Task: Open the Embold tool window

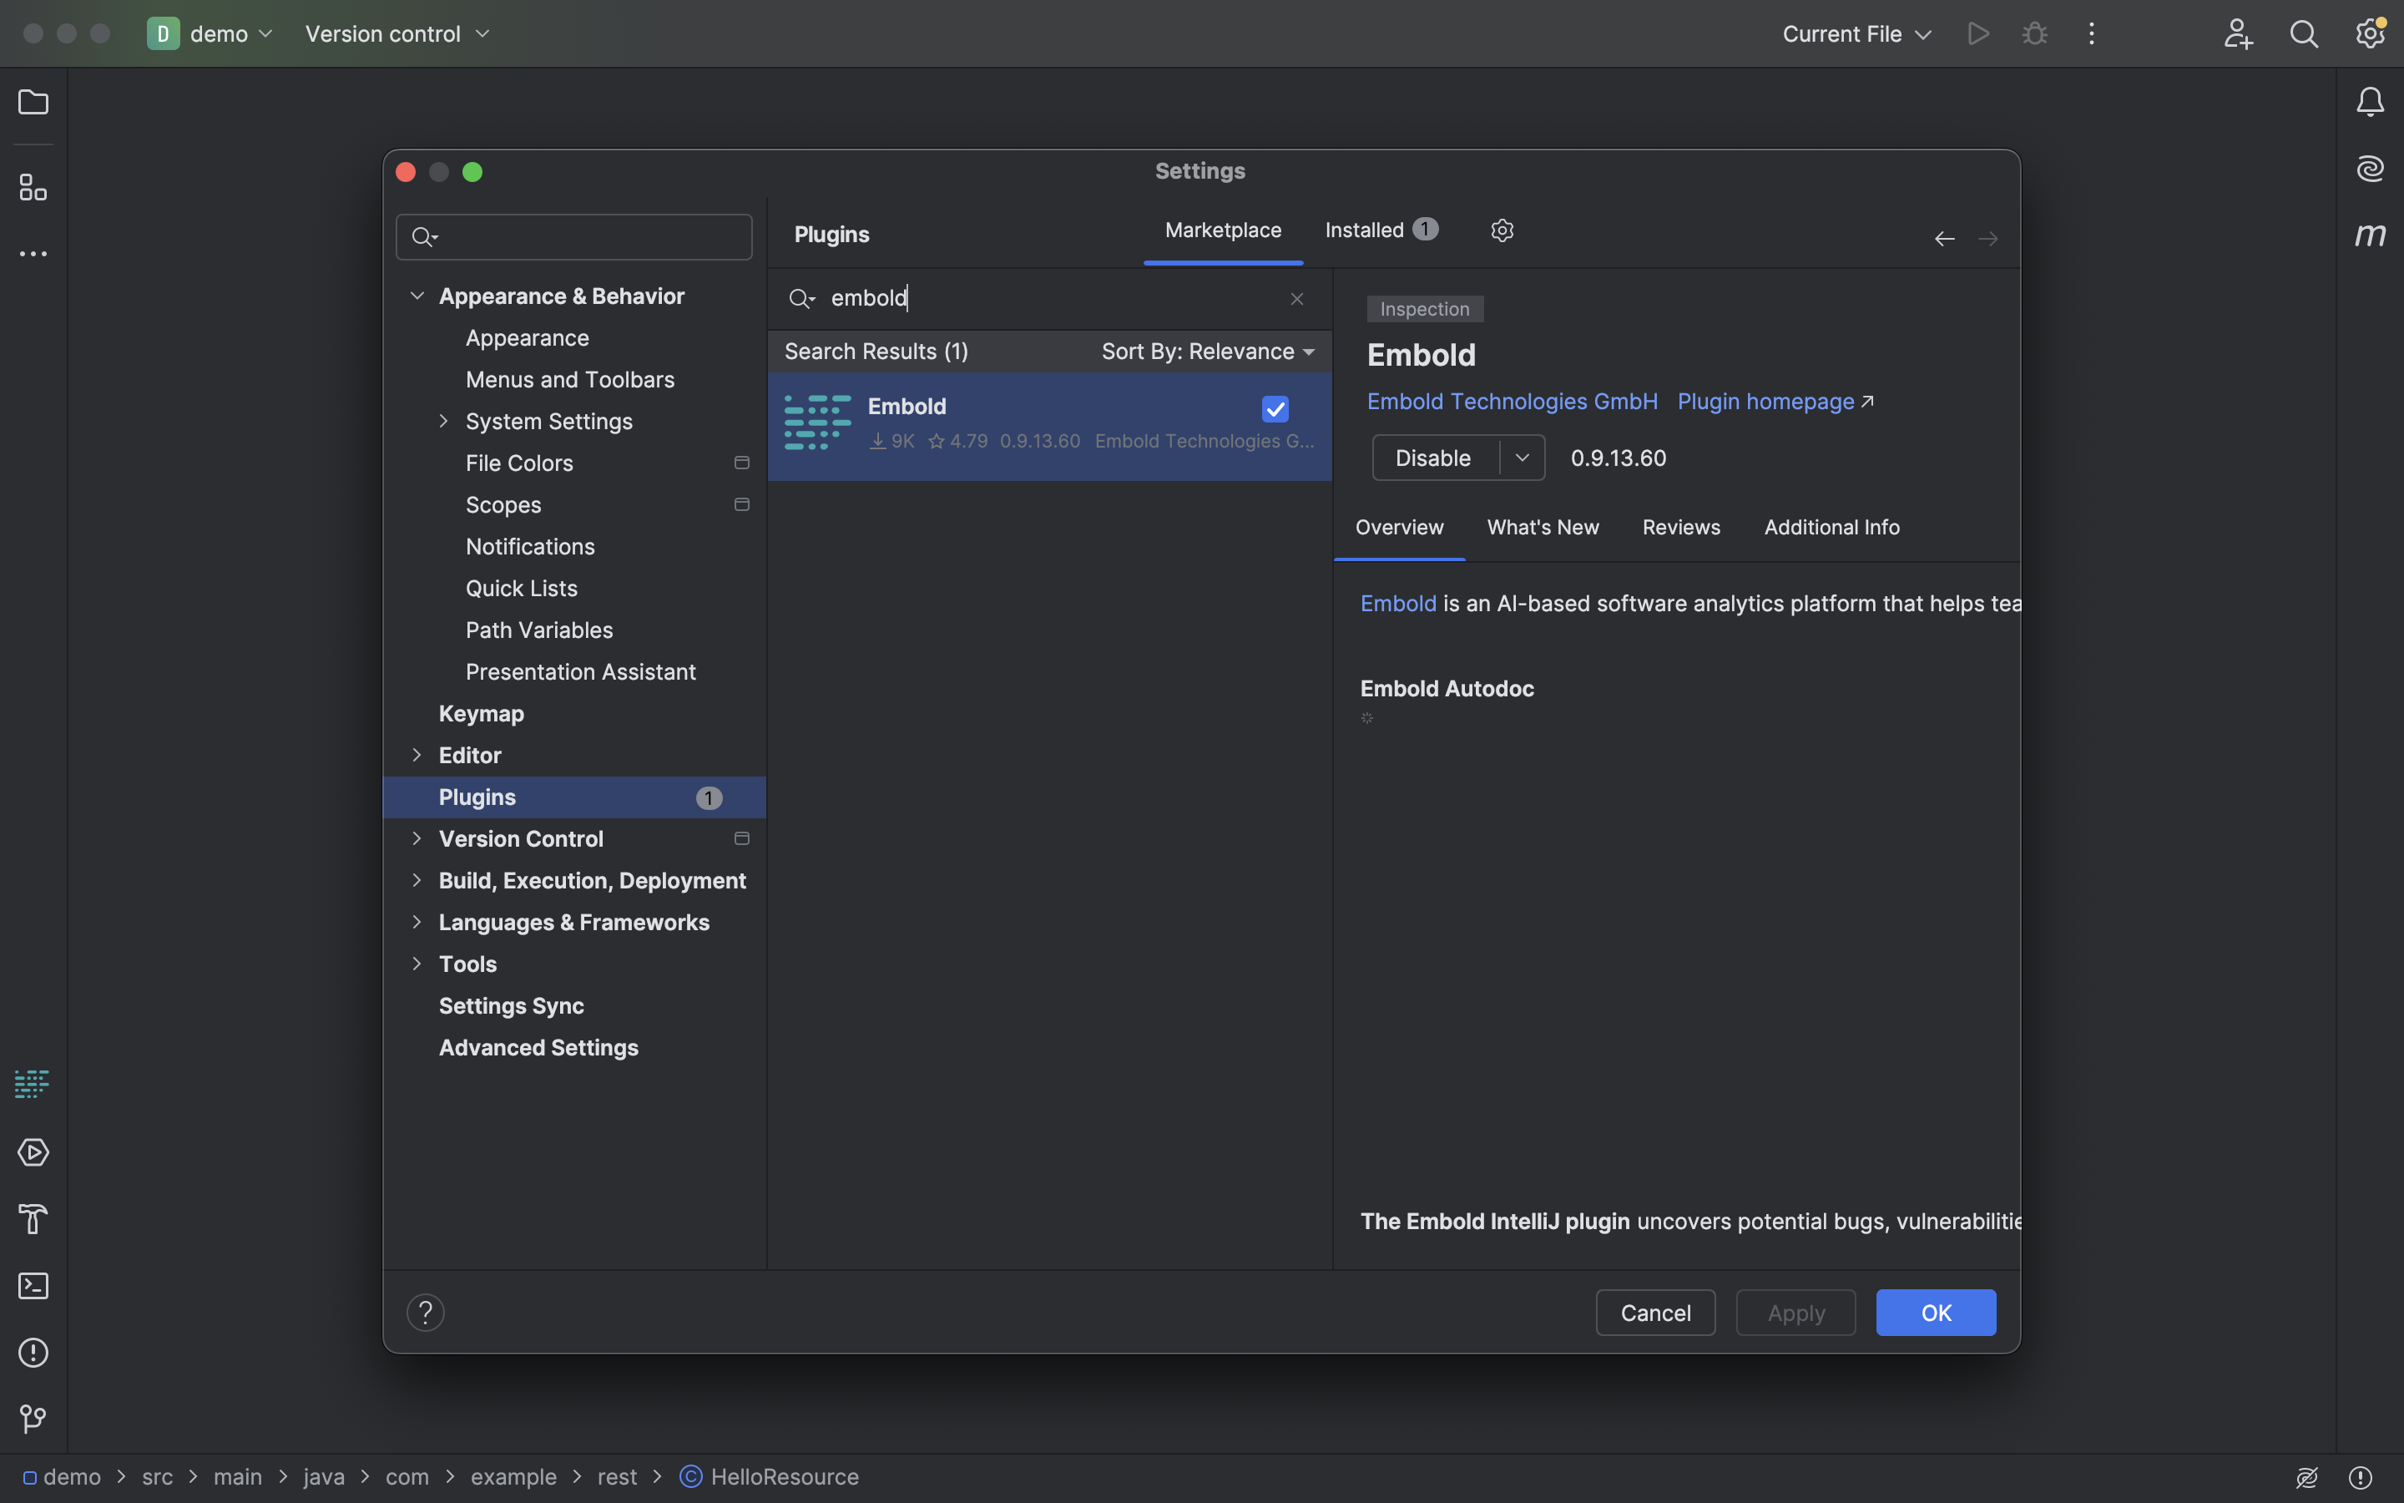Action: click(x=33, y=1084)
